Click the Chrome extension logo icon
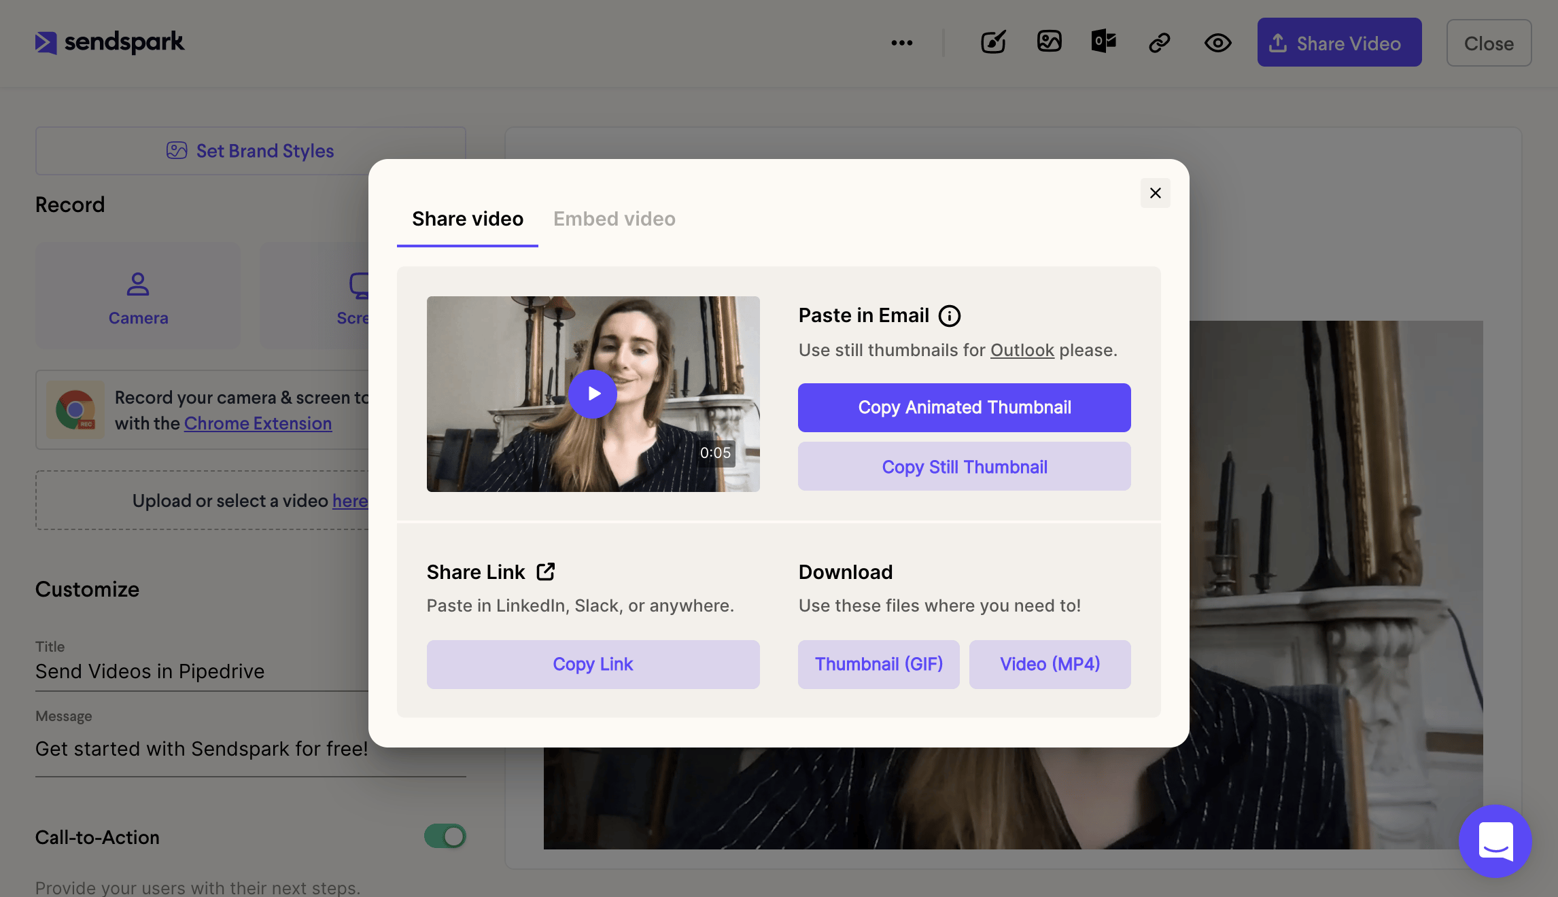The height and width of the screenshot is (897, 1558). pyautogui.click(x=75, y=410)
